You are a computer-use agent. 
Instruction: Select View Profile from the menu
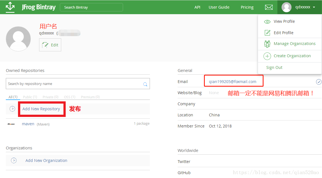[284, 21]
